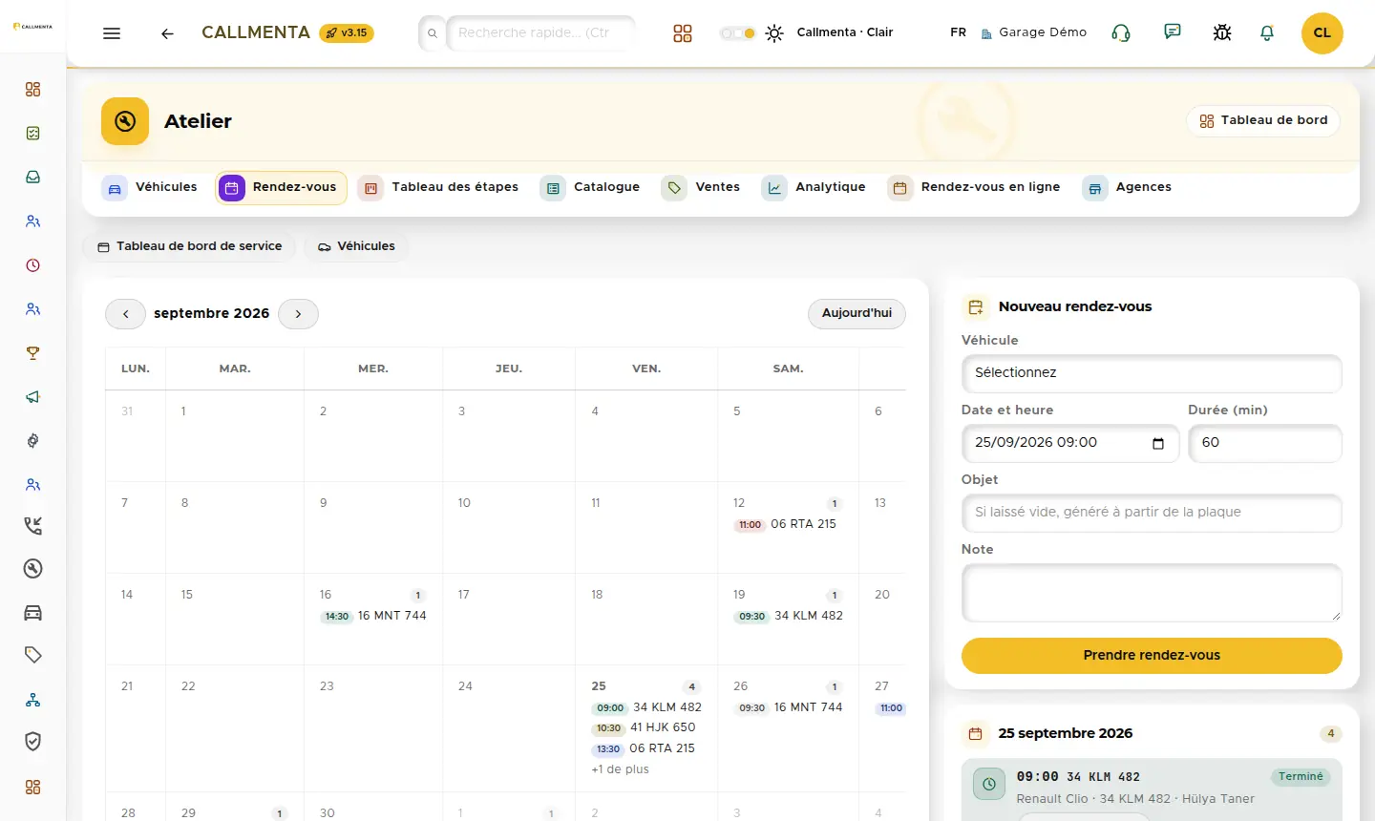This screenshot has width=1375, height=821.
Task: Click Prendre rendez-vous button
Action: (1152, 656)
